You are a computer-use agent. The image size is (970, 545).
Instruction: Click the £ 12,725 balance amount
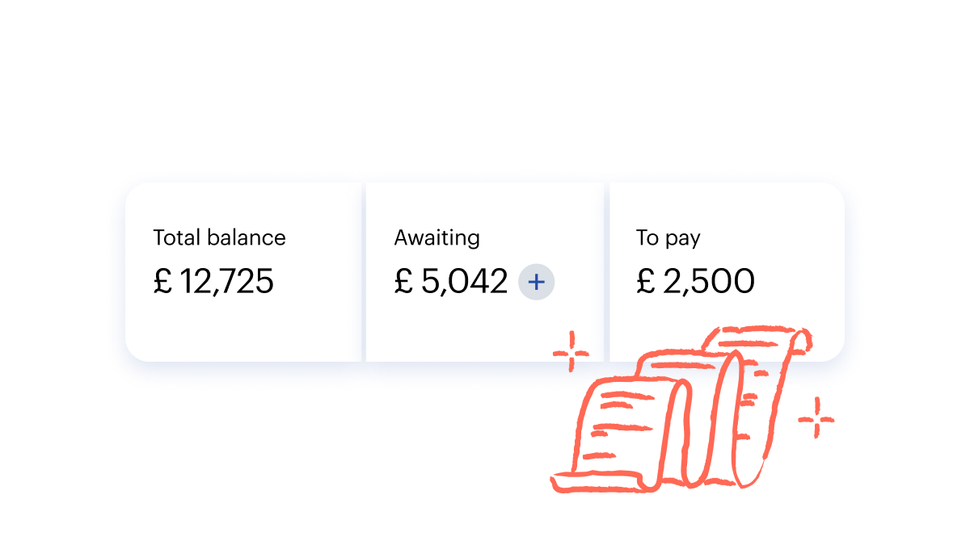[x=213, y=282]
